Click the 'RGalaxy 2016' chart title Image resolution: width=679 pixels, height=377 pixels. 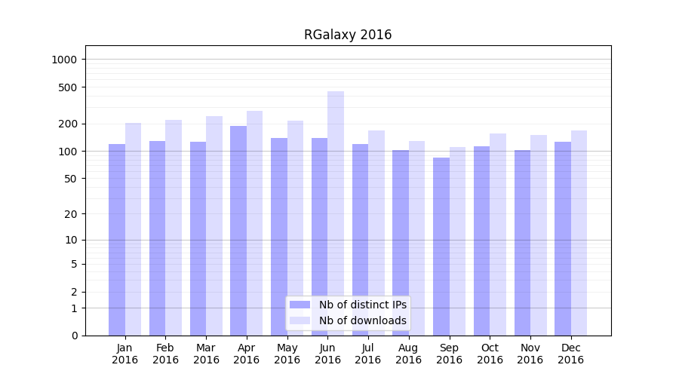click(x=348, y=35)
